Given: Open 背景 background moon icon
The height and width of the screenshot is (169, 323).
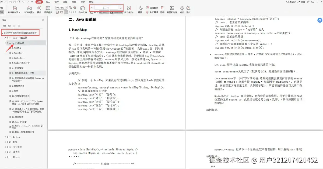Looking at the screenshot, I should click(141, 8).
